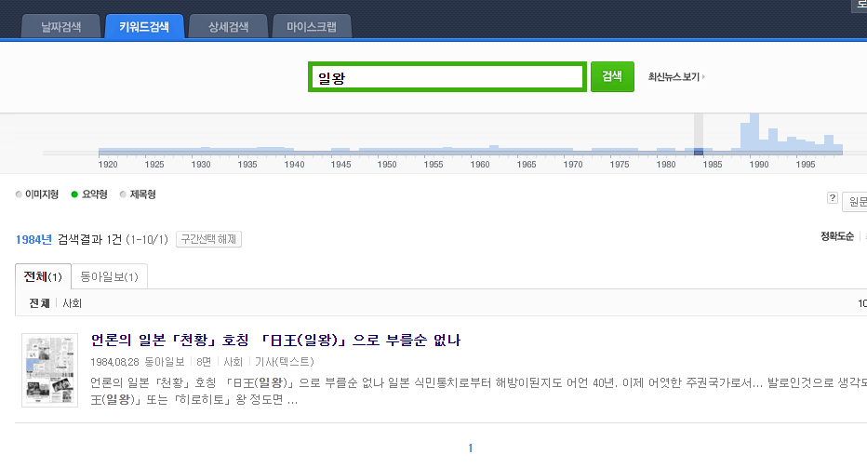Select the 요약형 view option

click(x=94, y=194)
